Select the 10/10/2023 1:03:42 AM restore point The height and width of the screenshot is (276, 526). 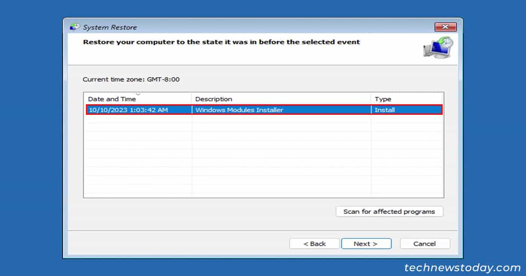264,110
